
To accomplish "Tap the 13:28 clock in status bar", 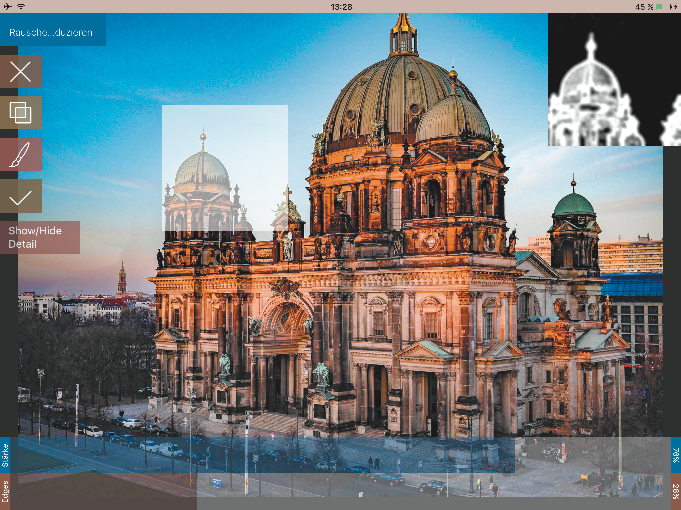I will coord(341,7).
